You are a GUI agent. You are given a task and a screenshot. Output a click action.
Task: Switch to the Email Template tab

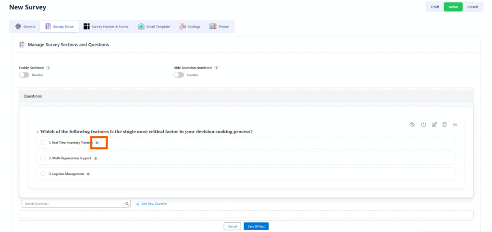[154, 26]
